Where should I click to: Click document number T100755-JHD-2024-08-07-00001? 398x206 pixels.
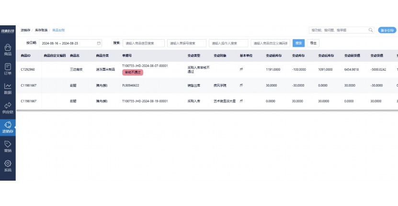point(145,65)
